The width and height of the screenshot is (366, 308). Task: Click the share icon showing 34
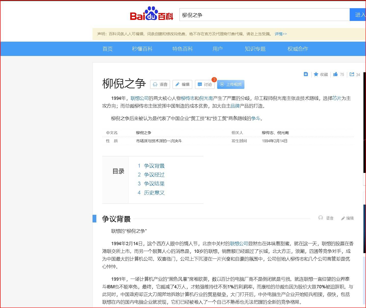(352, 74)
